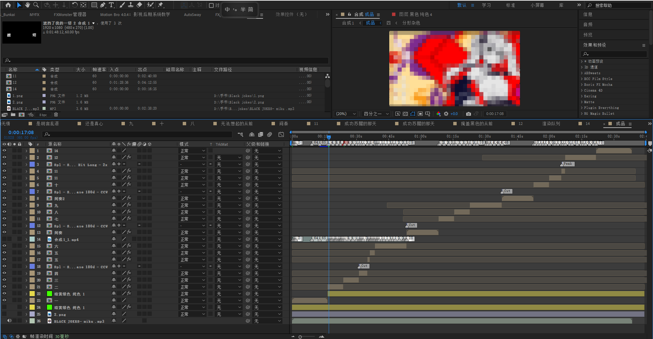The height and width of the screenshot is (339, 653).
Task: Choose the Pen tool in toolbar
Action: tap(103, 5)
